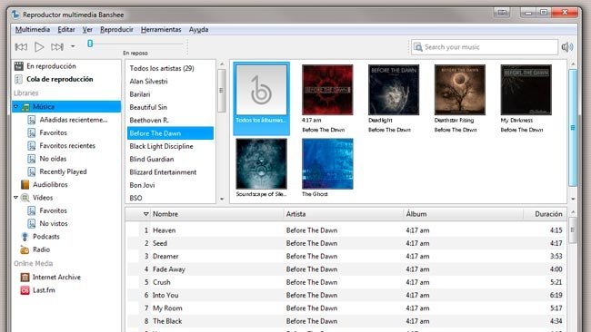Open the Editar menu
Screen dimensions: 591x332
pyautogui.click(x=66, y=29)
